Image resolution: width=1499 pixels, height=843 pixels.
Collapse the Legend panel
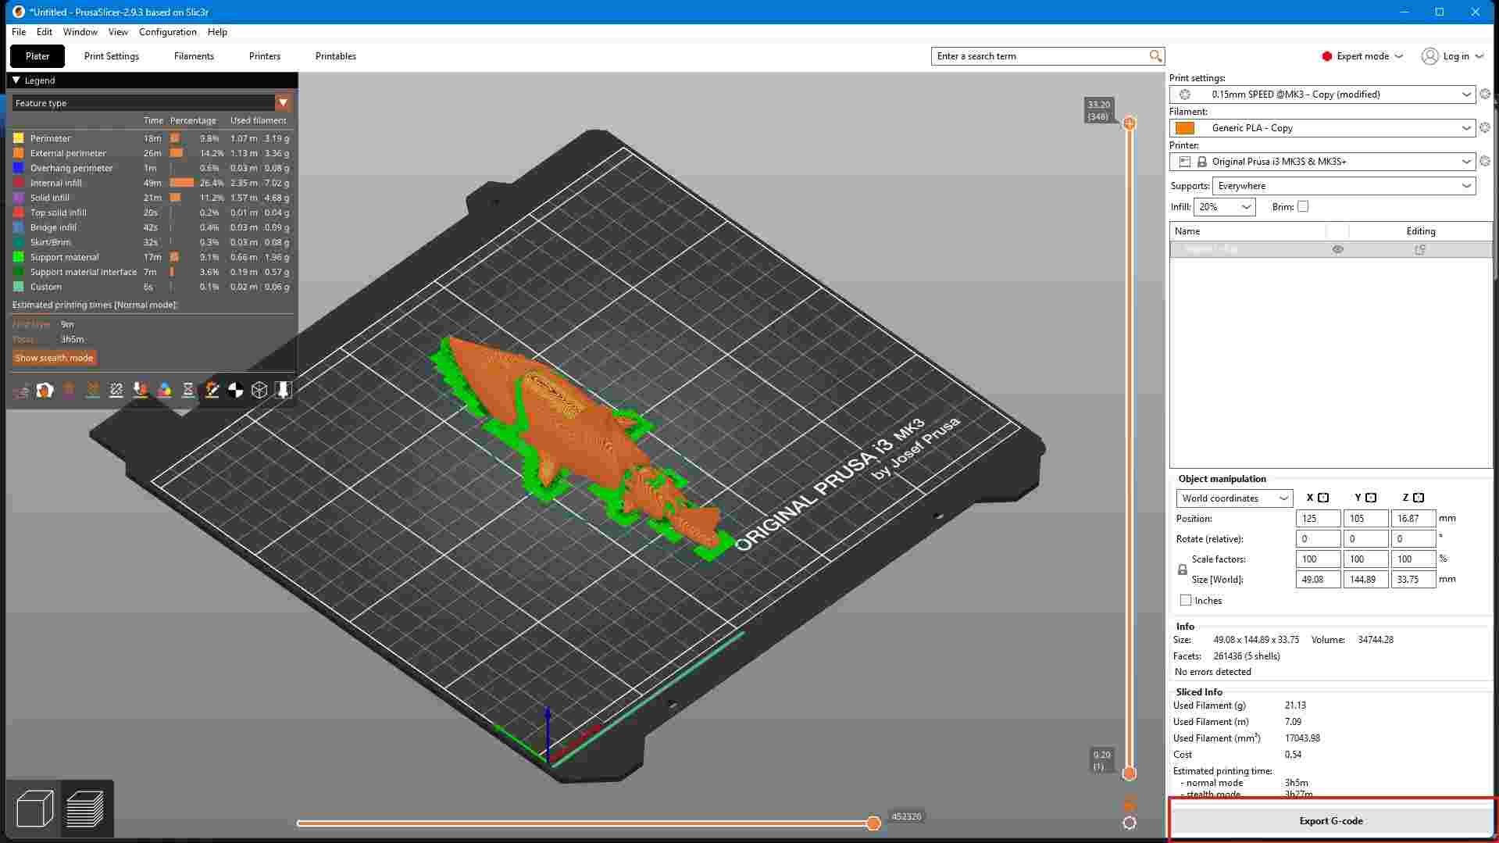pos(16,80)
